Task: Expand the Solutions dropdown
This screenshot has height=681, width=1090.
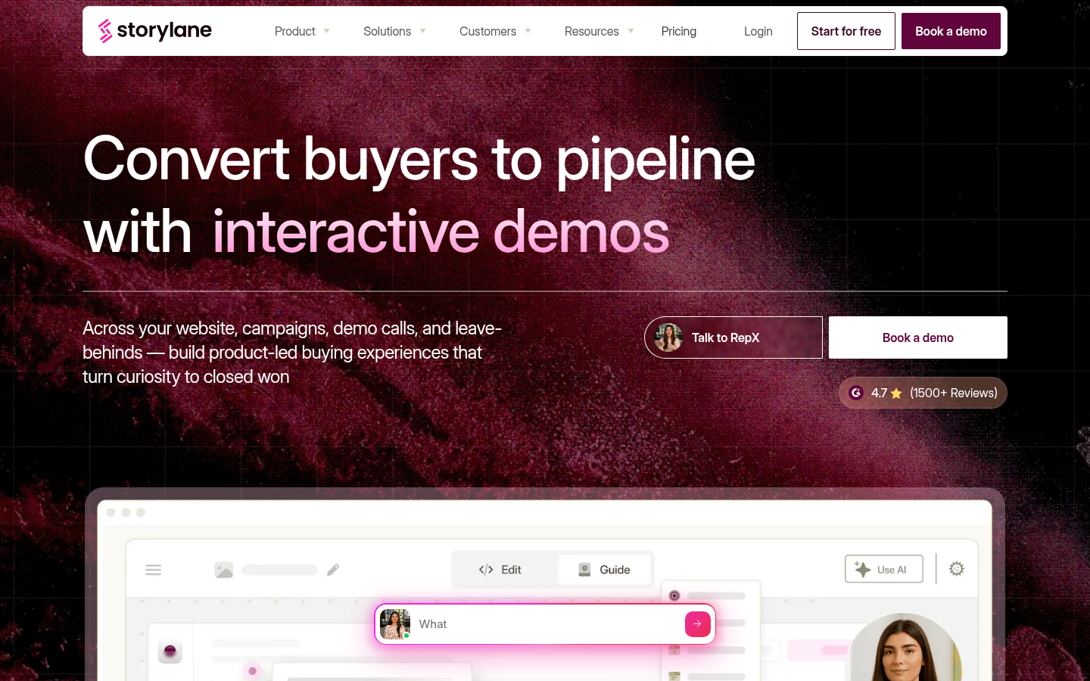Action: 394,31
